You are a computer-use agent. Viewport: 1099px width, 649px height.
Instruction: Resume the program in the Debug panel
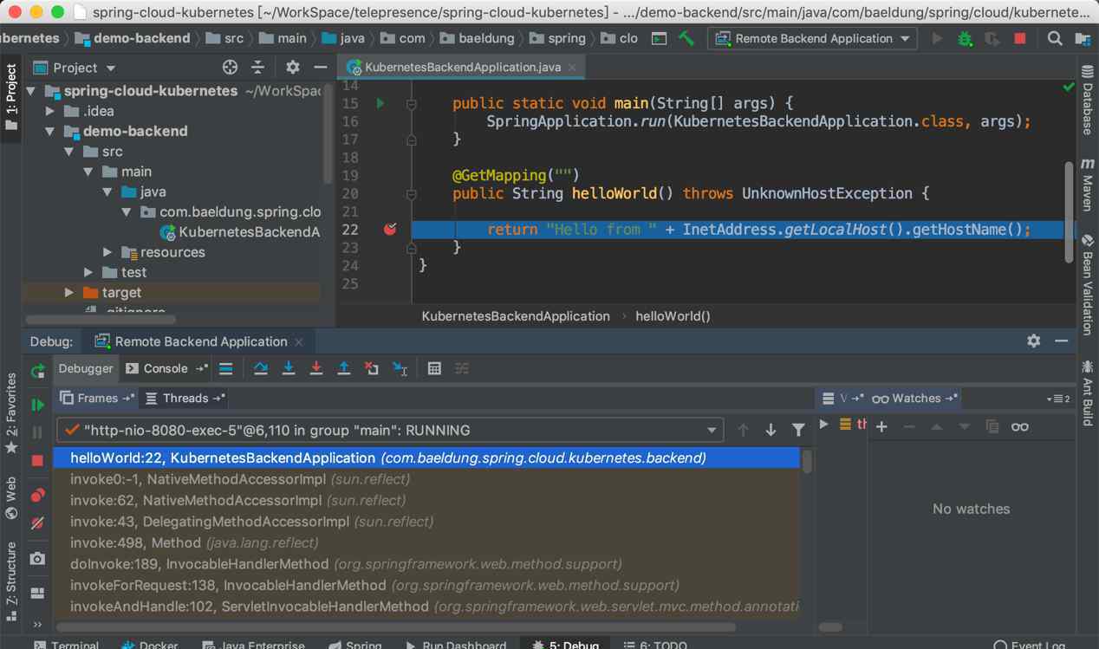[37, 405]
